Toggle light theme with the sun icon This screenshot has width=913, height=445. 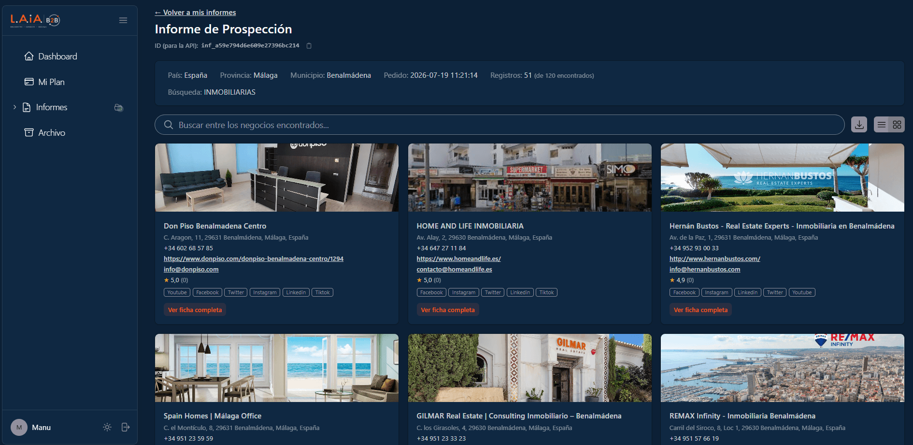(x=107, y=427)
